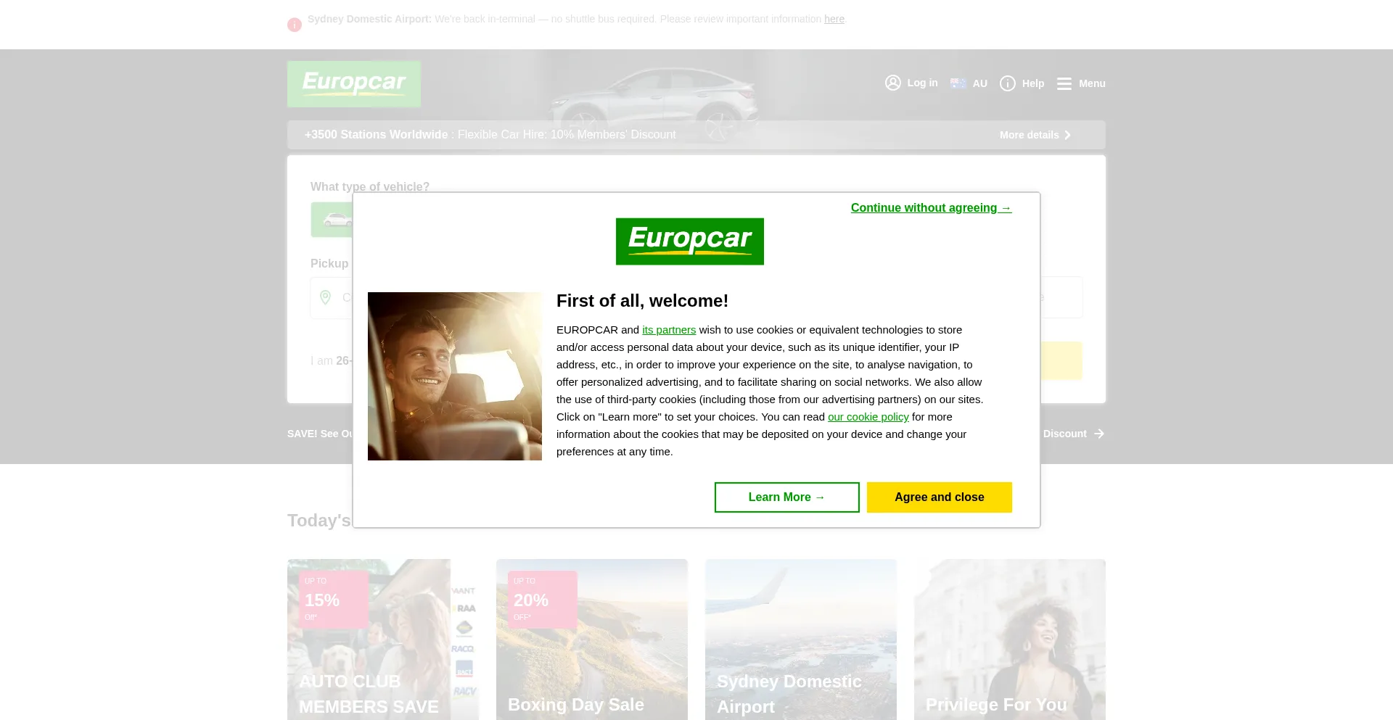Click the Australian flag country icon
1393x720 pixels.
(958, 83)
